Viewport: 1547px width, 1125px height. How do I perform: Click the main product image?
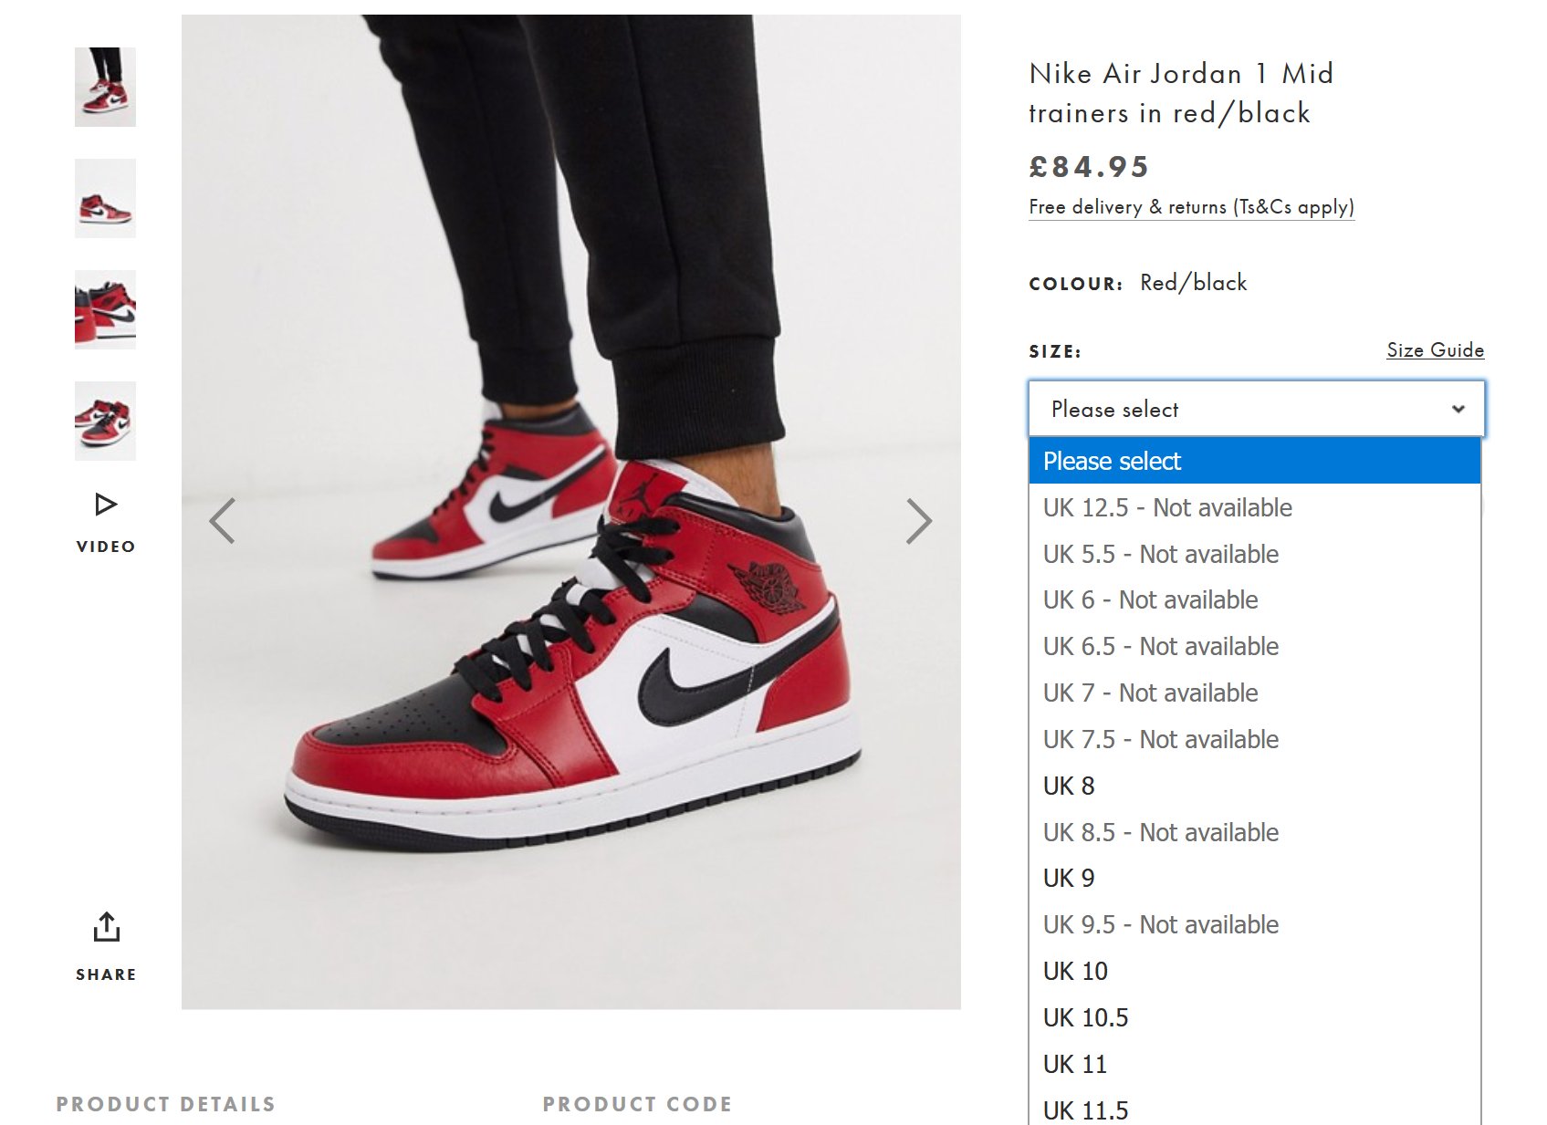571,512
